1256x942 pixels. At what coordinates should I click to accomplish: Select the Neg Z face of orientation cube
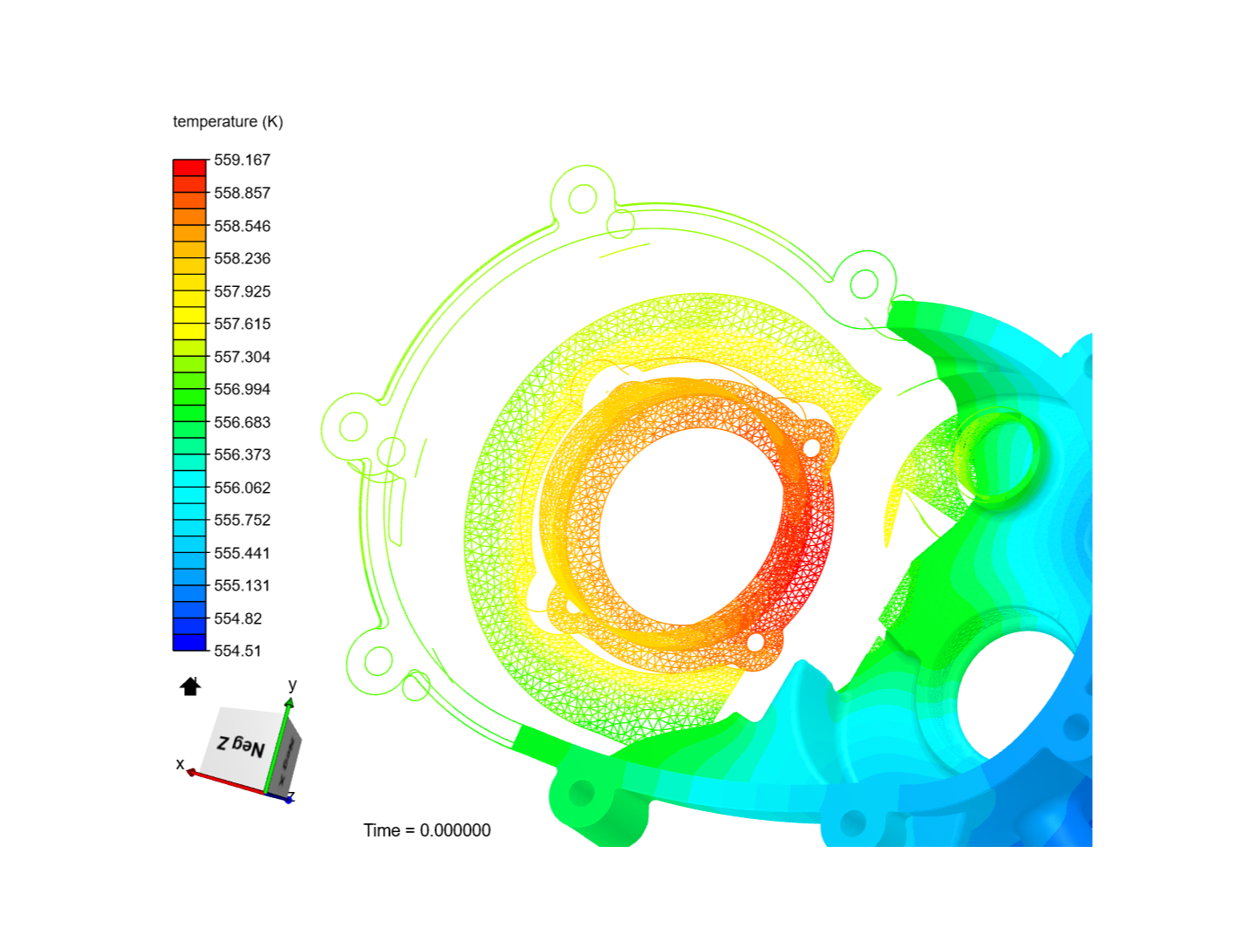(242, 747)
